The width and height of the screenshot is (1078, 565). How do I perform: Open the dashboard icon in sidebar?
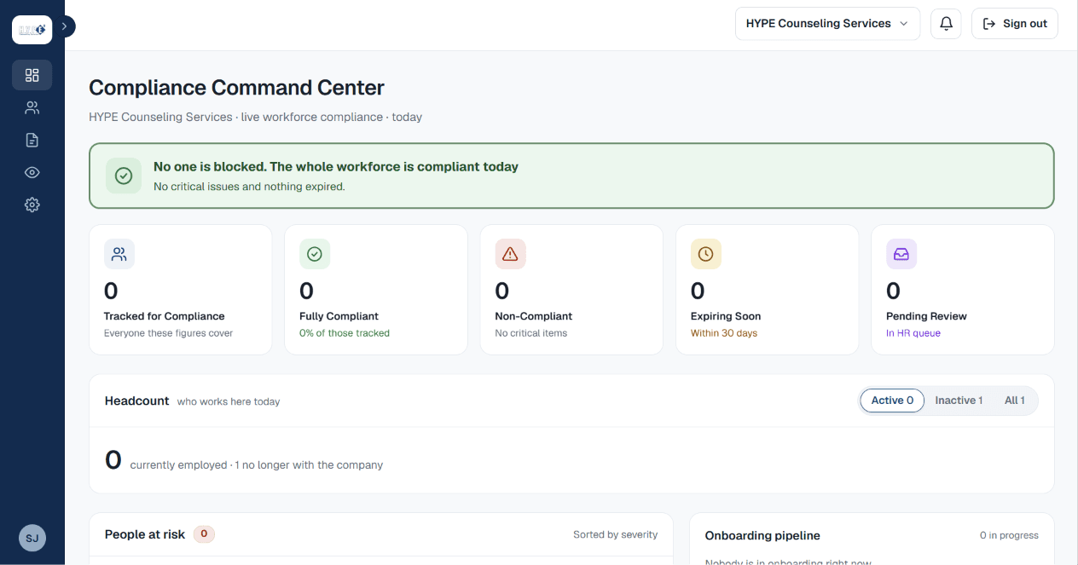(32, 75)
